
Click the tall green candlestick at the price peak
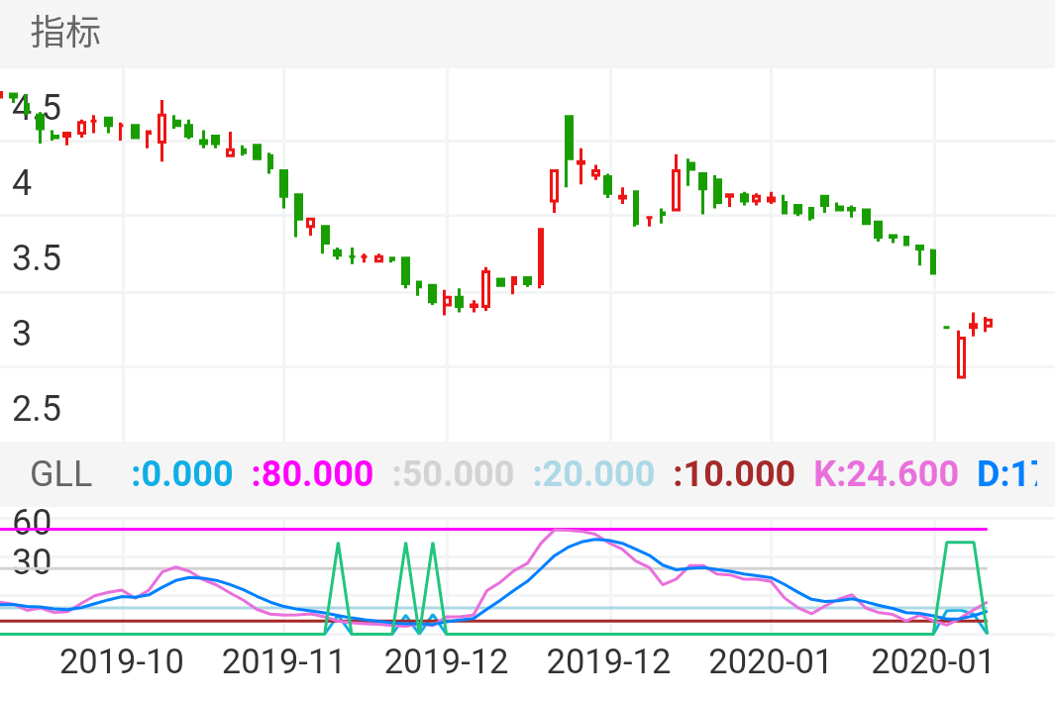[570, 139]
